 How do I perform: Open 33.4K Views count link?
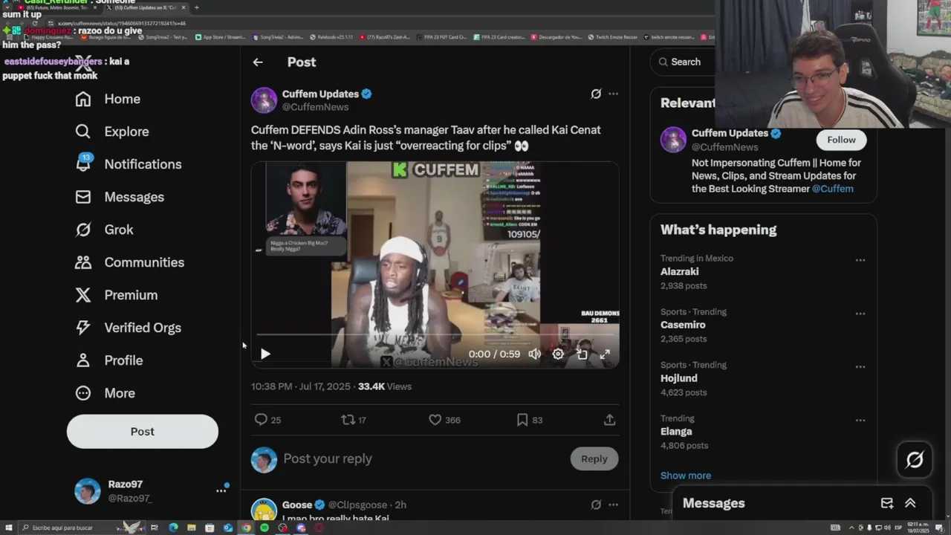pos(385,386)
